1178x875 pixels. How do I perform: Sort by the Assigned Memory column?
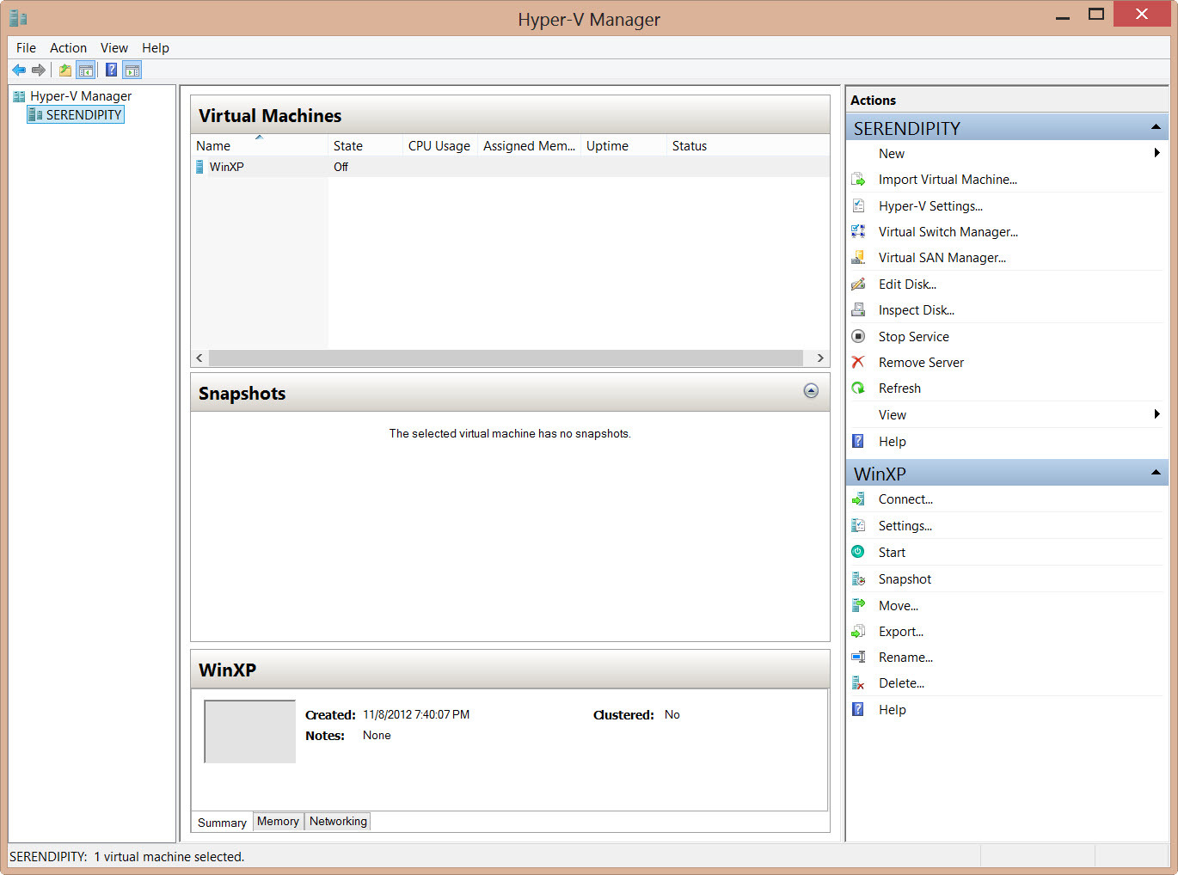(x=529, y=146)
